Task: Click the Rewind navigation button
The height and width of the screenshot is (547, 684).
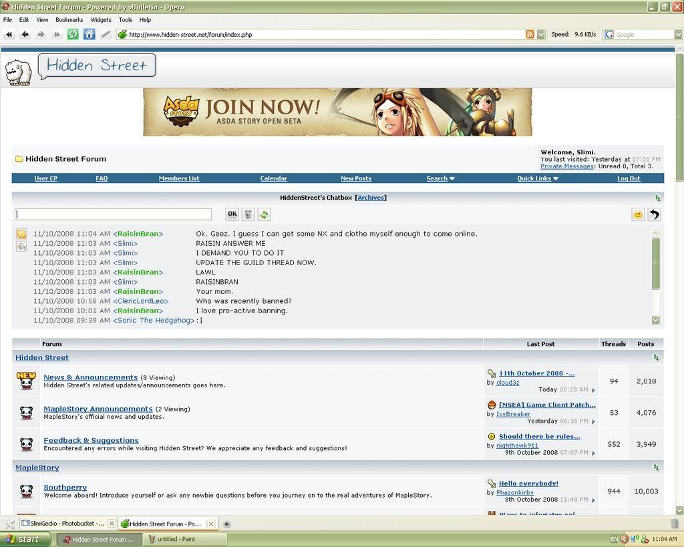Action: (9, 35)
